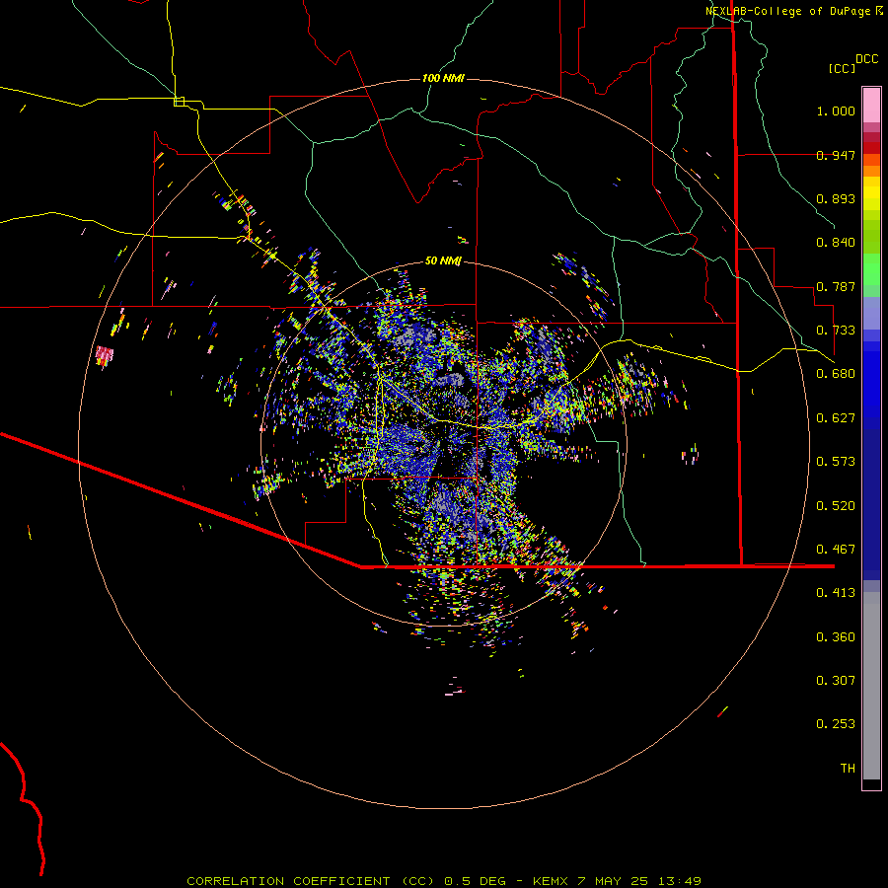Screen dimensions: 888x888
Task: Click the [CC] label above the color scale
Action: [x=842, y=68]
